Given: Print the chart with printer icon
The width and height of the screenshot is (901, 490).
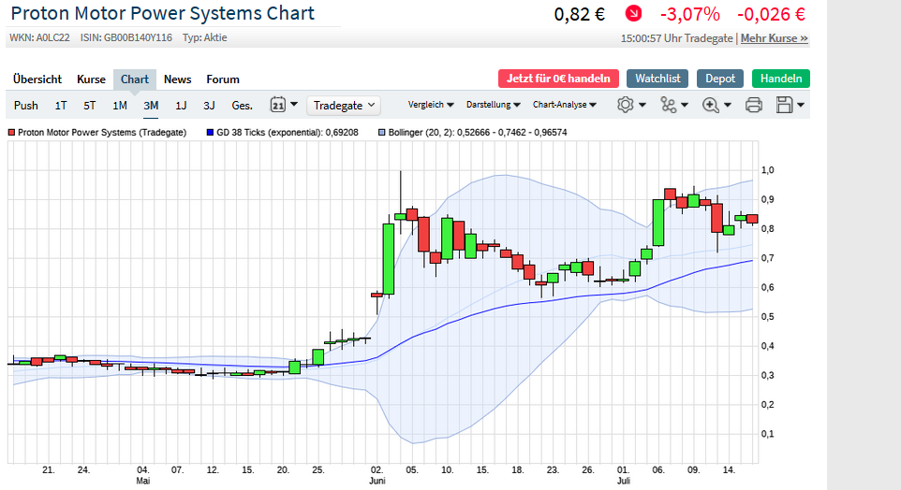Looking at the screenshot, I should click(x=754, y=105).
